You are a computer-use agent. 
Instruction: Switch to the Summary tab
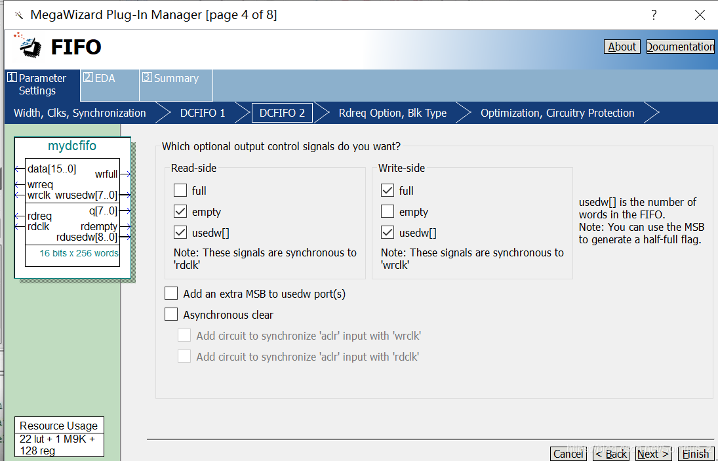pyautogui.click(x=176, y=85)
